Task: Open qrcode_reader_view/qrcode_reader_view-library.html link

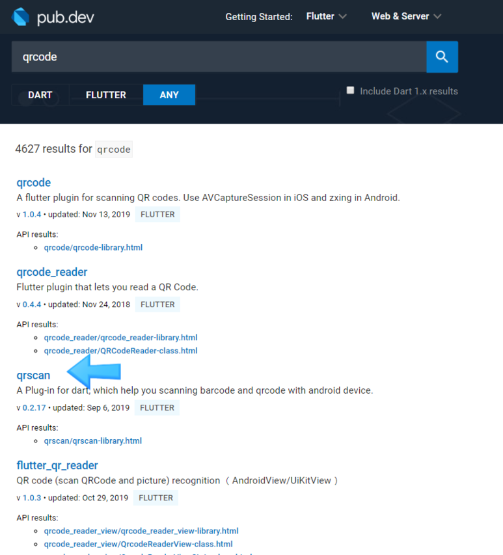Action: 141,530
